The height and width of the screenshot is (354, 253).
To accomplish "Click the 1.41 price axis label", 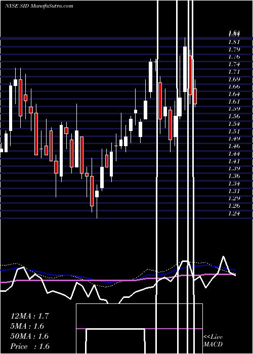I will 234,161.
